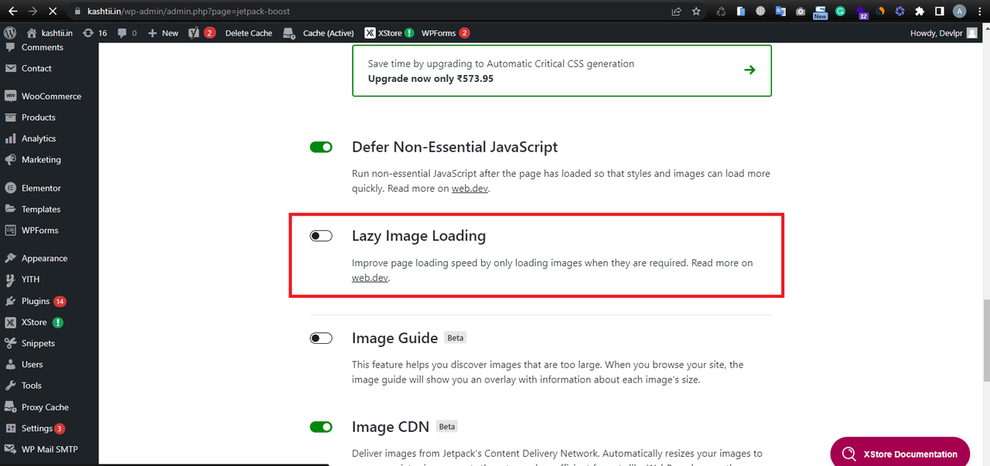
Task: Open Google Translate extension
Action: 780,12
